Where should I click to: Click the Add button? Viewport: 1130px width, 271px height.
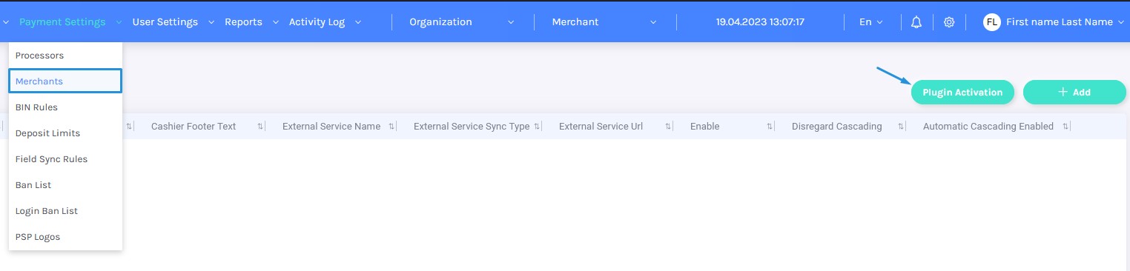click(1074, 92)
